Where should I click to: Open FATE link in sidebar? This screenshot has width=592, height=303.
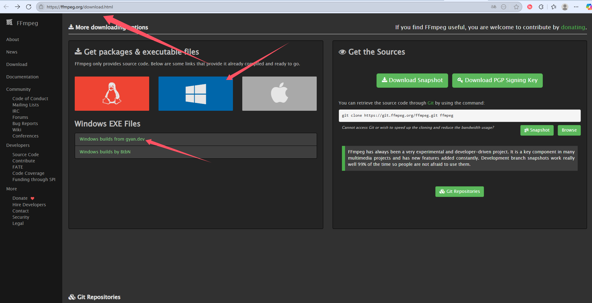pyautogui.click(x=18, y=167)
